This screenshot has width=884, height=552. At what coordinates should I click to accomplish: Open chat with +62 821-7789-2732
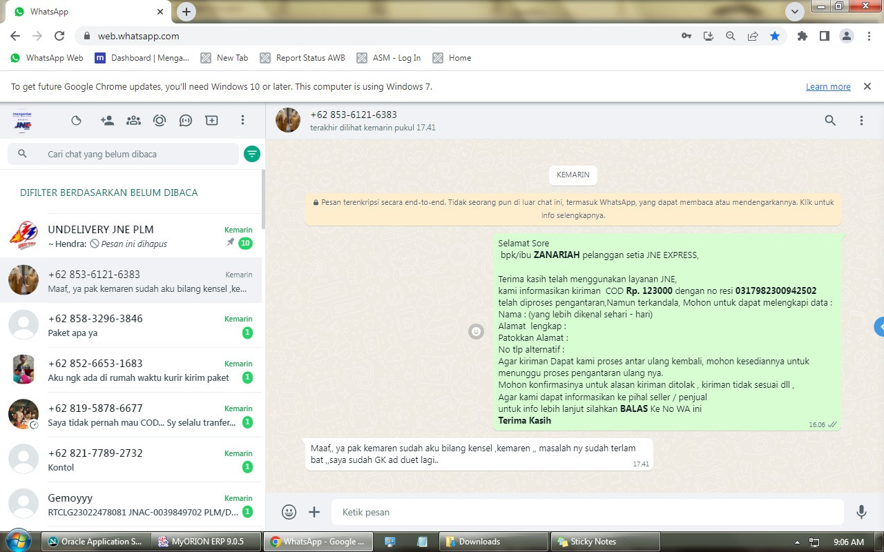(131, 460)
